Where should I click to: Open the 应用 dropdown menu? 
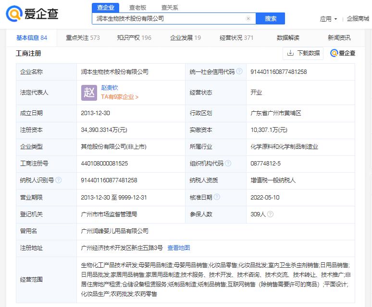(329, 19)
